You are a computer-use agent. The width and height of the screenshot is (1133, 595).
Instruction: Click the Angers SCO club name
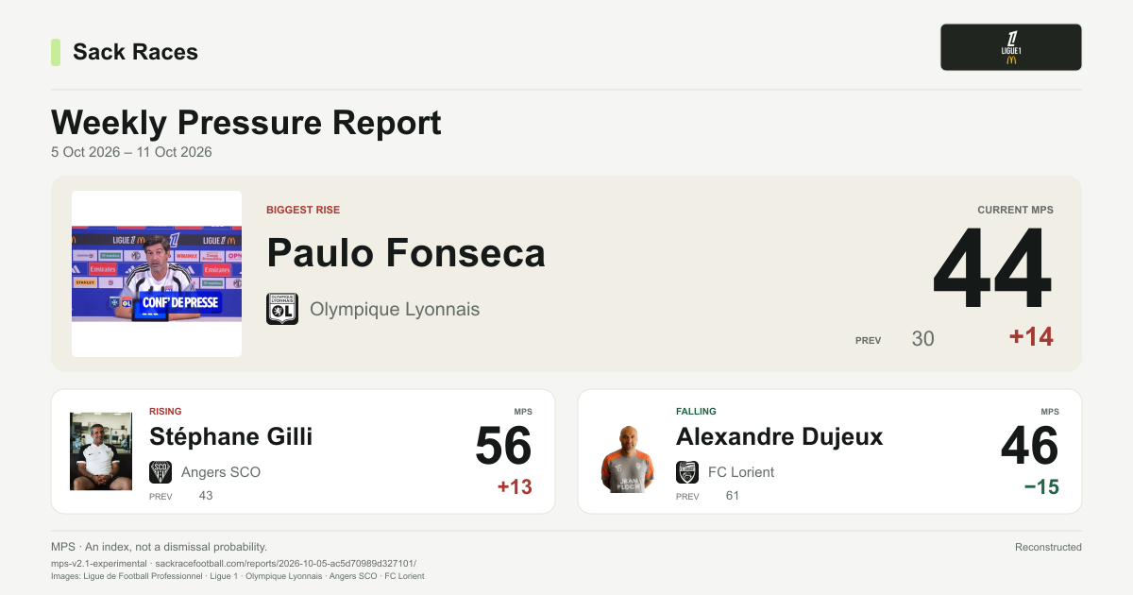point(221,472)
